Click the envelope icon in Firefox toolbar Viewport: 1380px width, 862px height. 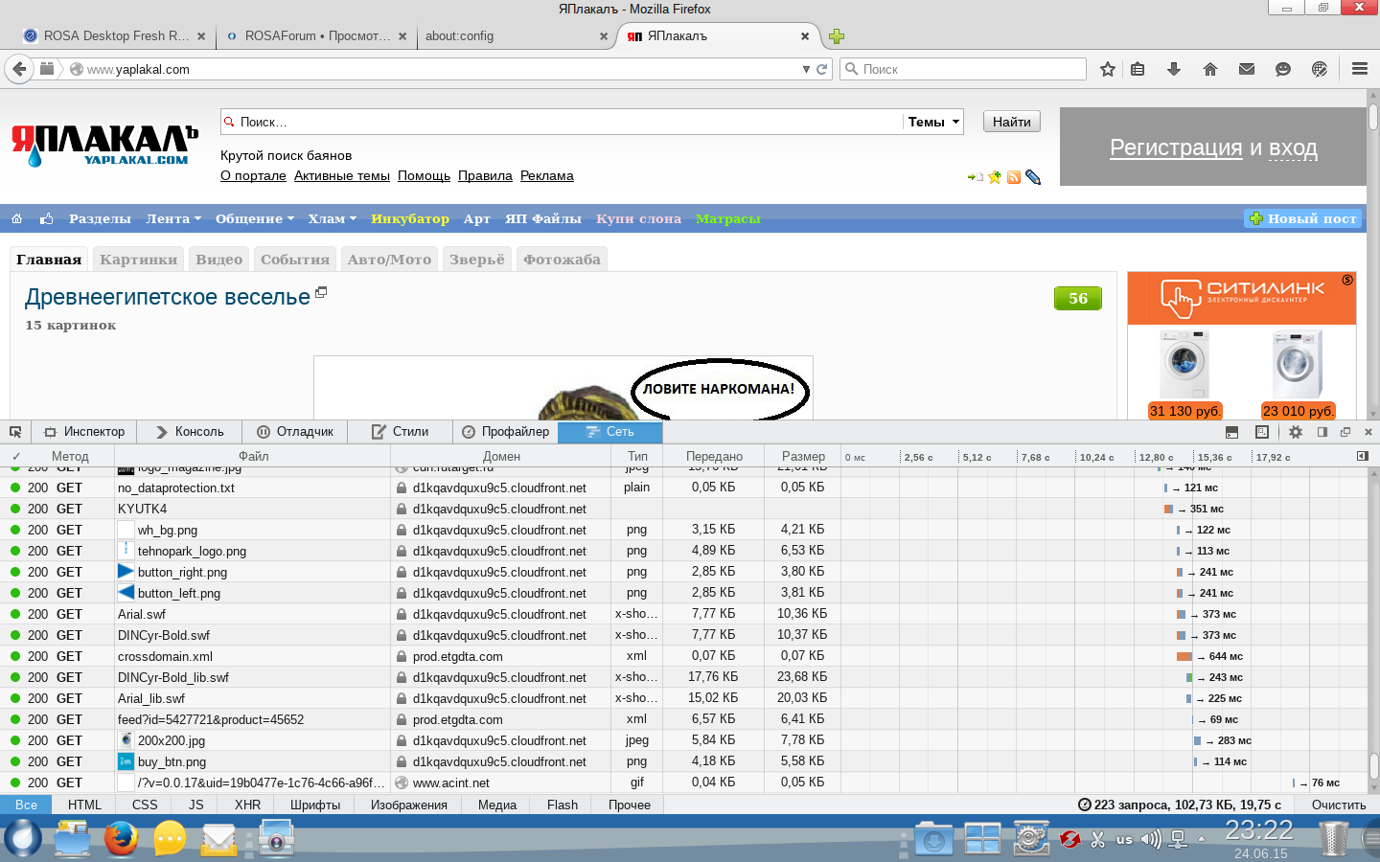click(x=1247, y=69)
